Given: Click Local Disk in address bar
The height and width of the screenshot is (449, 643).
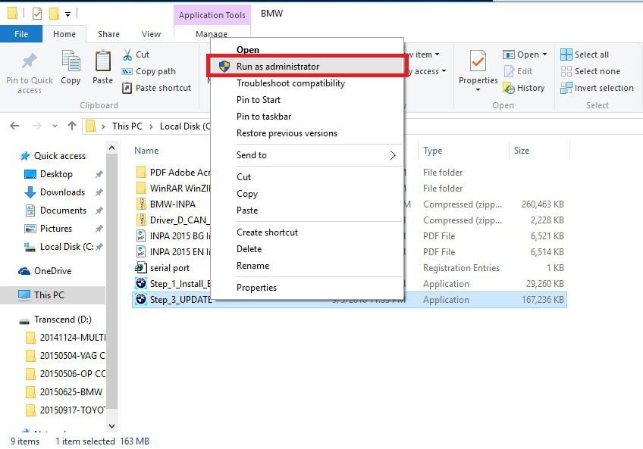Looking at the screenshot, I should (x=184, y=126).
